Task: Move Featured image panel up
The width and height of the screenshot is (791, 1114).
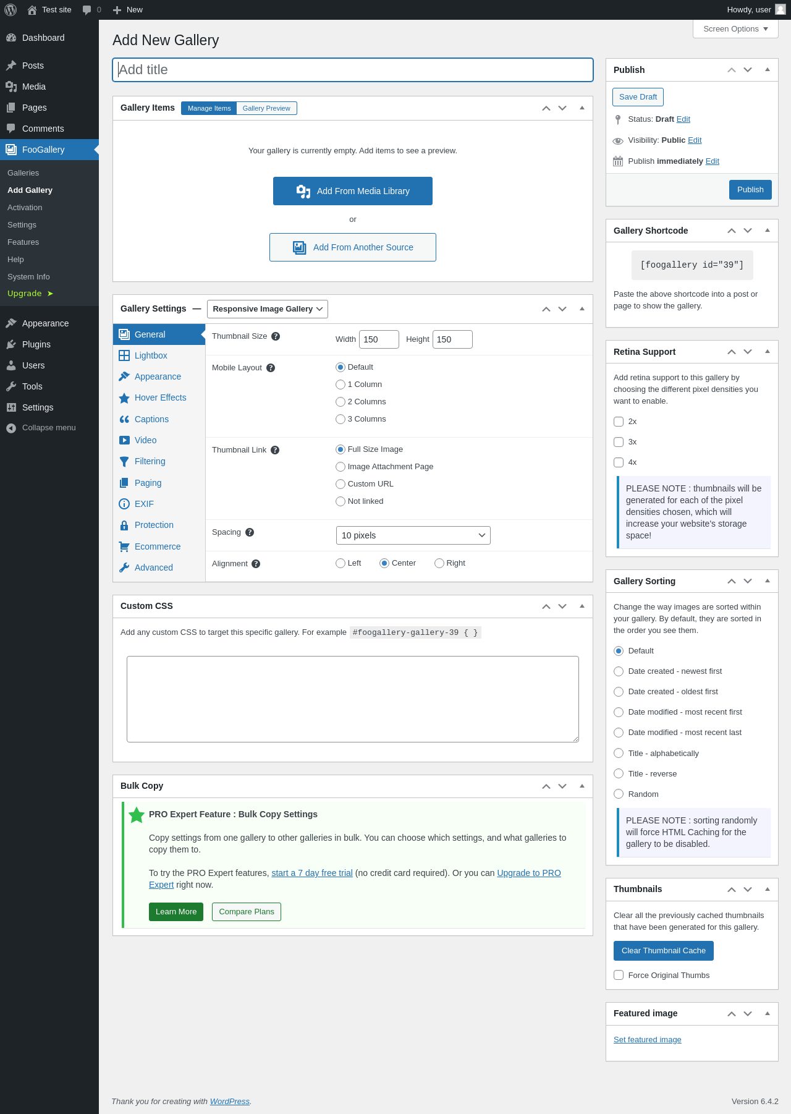Action: click(x=732, y=1014)
